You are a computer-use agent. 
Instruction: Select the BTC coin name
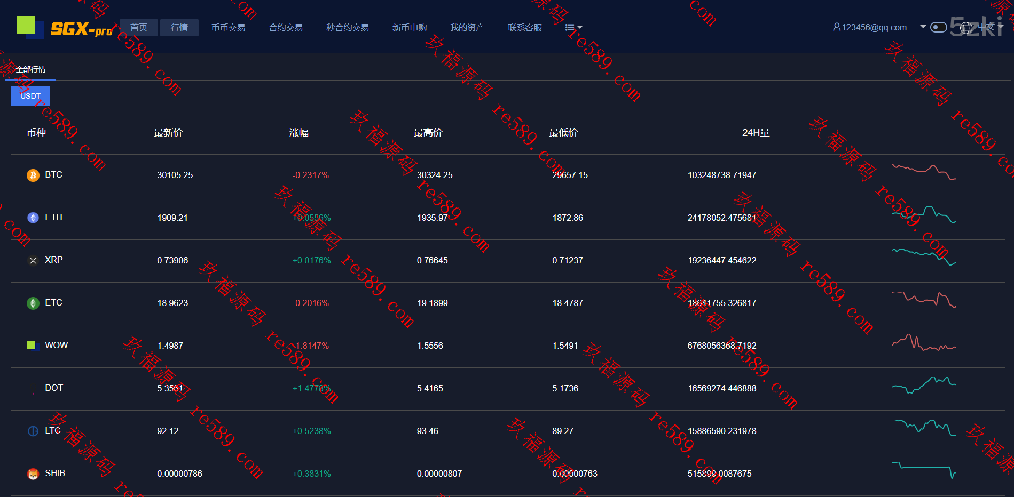coord(53,175)
